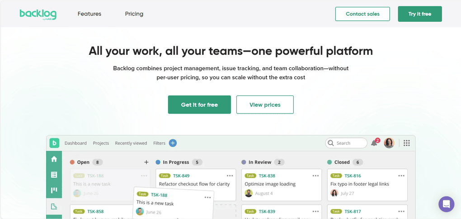Open the Features menu
Screen dimensions: 461x219
(89, 14)
